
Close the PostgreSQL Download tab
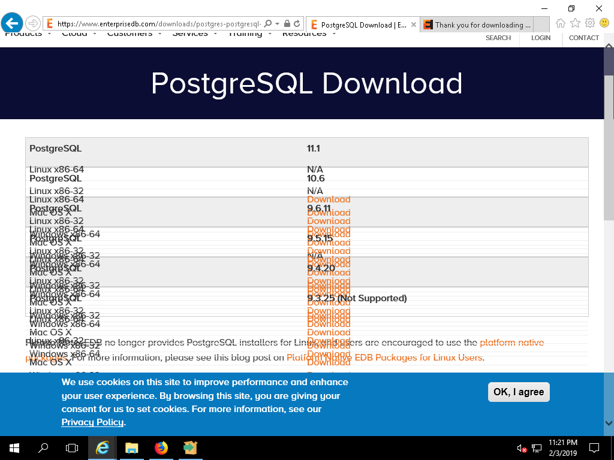(x=413, y=25)
